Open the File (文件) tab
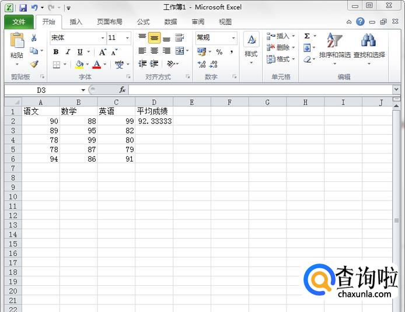 pos(19,22)
